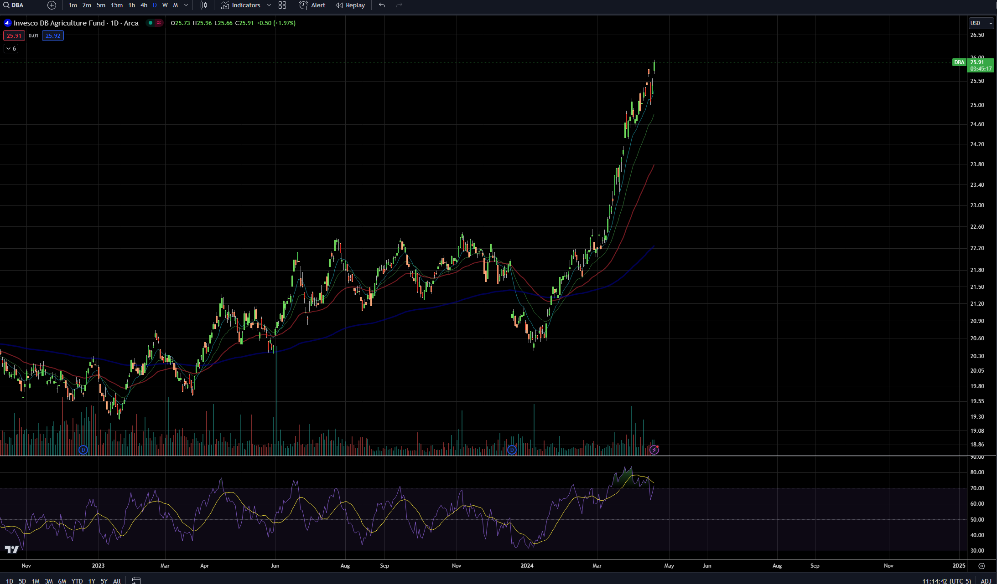Set date range to 3M
Screen dimensions: 997x584
pos(49,581)
